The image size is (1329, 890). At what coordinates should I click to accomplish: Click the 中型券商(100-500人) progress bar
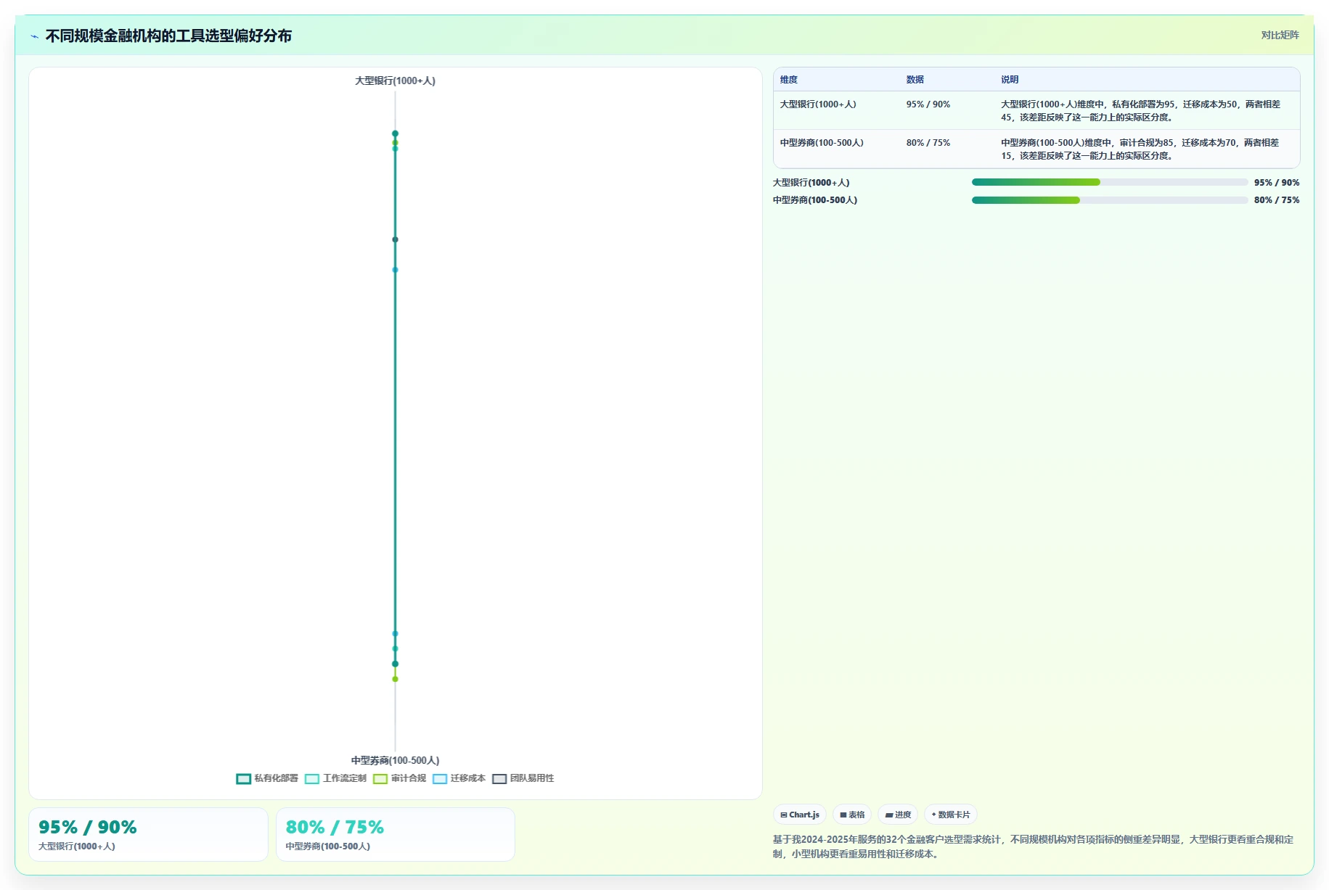tap(1110, 200)
